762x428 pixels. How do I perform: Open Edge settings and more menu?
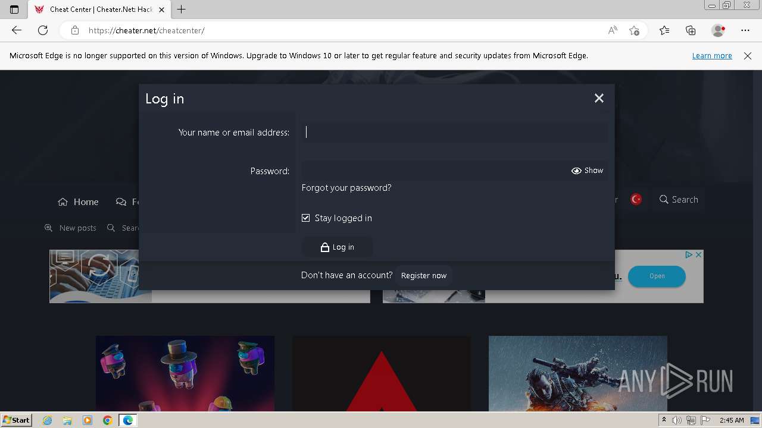(x=745, y=30)
